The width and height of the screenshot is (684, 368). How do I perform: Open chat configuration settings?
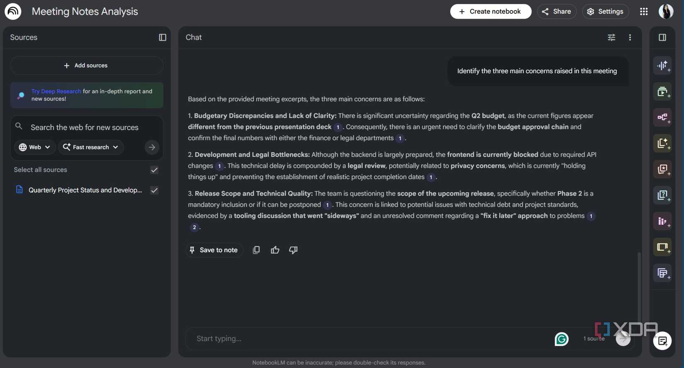coord(611,37)
